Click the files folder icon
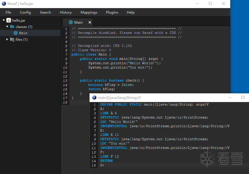249x174 pixels. click(12, 39)
